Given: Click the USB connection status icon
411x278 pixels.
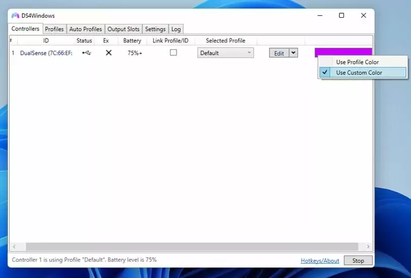Looking at the screenshot, I should [x=86, y=53].
